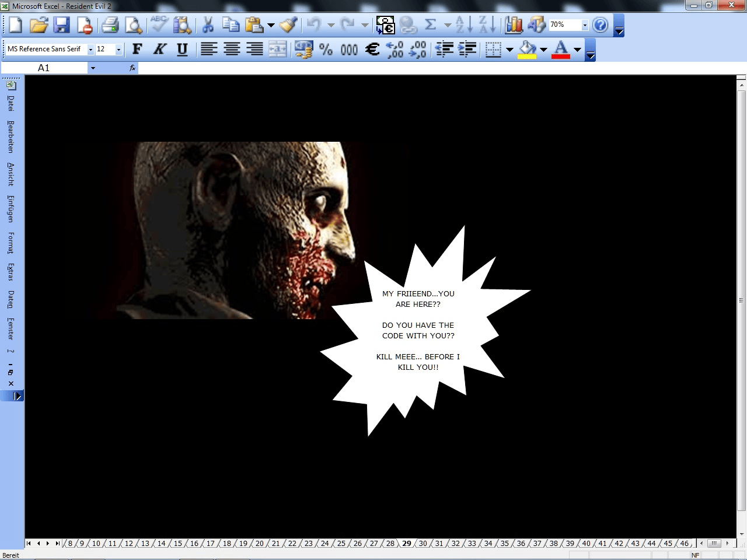
Task: Open the Bearbeiten menu
Action: click(11, 136)
